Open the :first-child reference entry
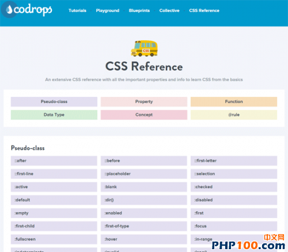The image size is (288, 252). coord(54,226)
